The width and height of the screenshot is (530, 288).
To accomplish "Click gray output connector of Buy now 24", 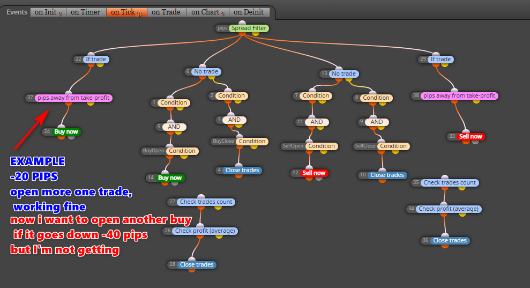I will 71,137.
